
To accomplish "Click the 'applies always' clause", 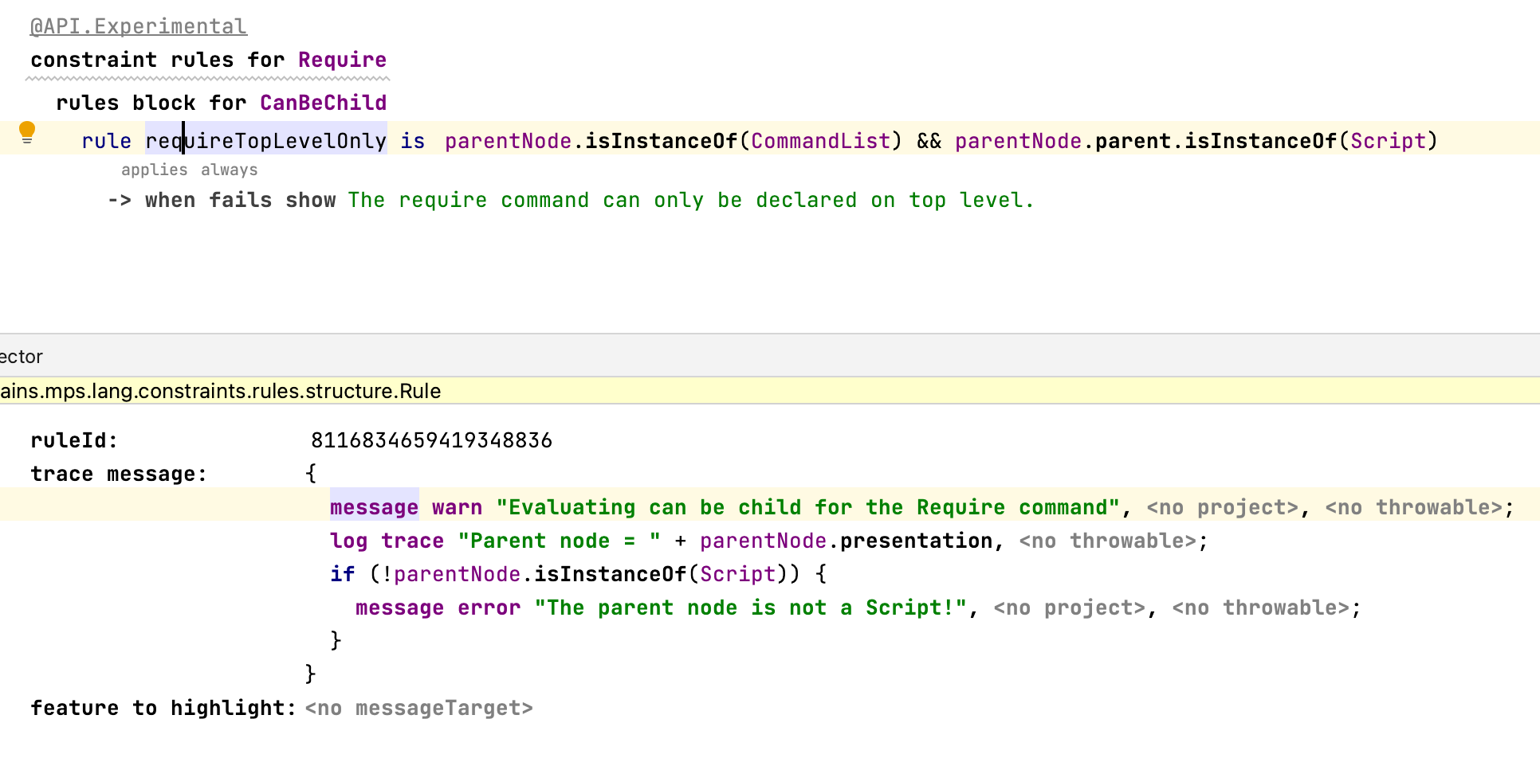I will click(x=189, y=169).
